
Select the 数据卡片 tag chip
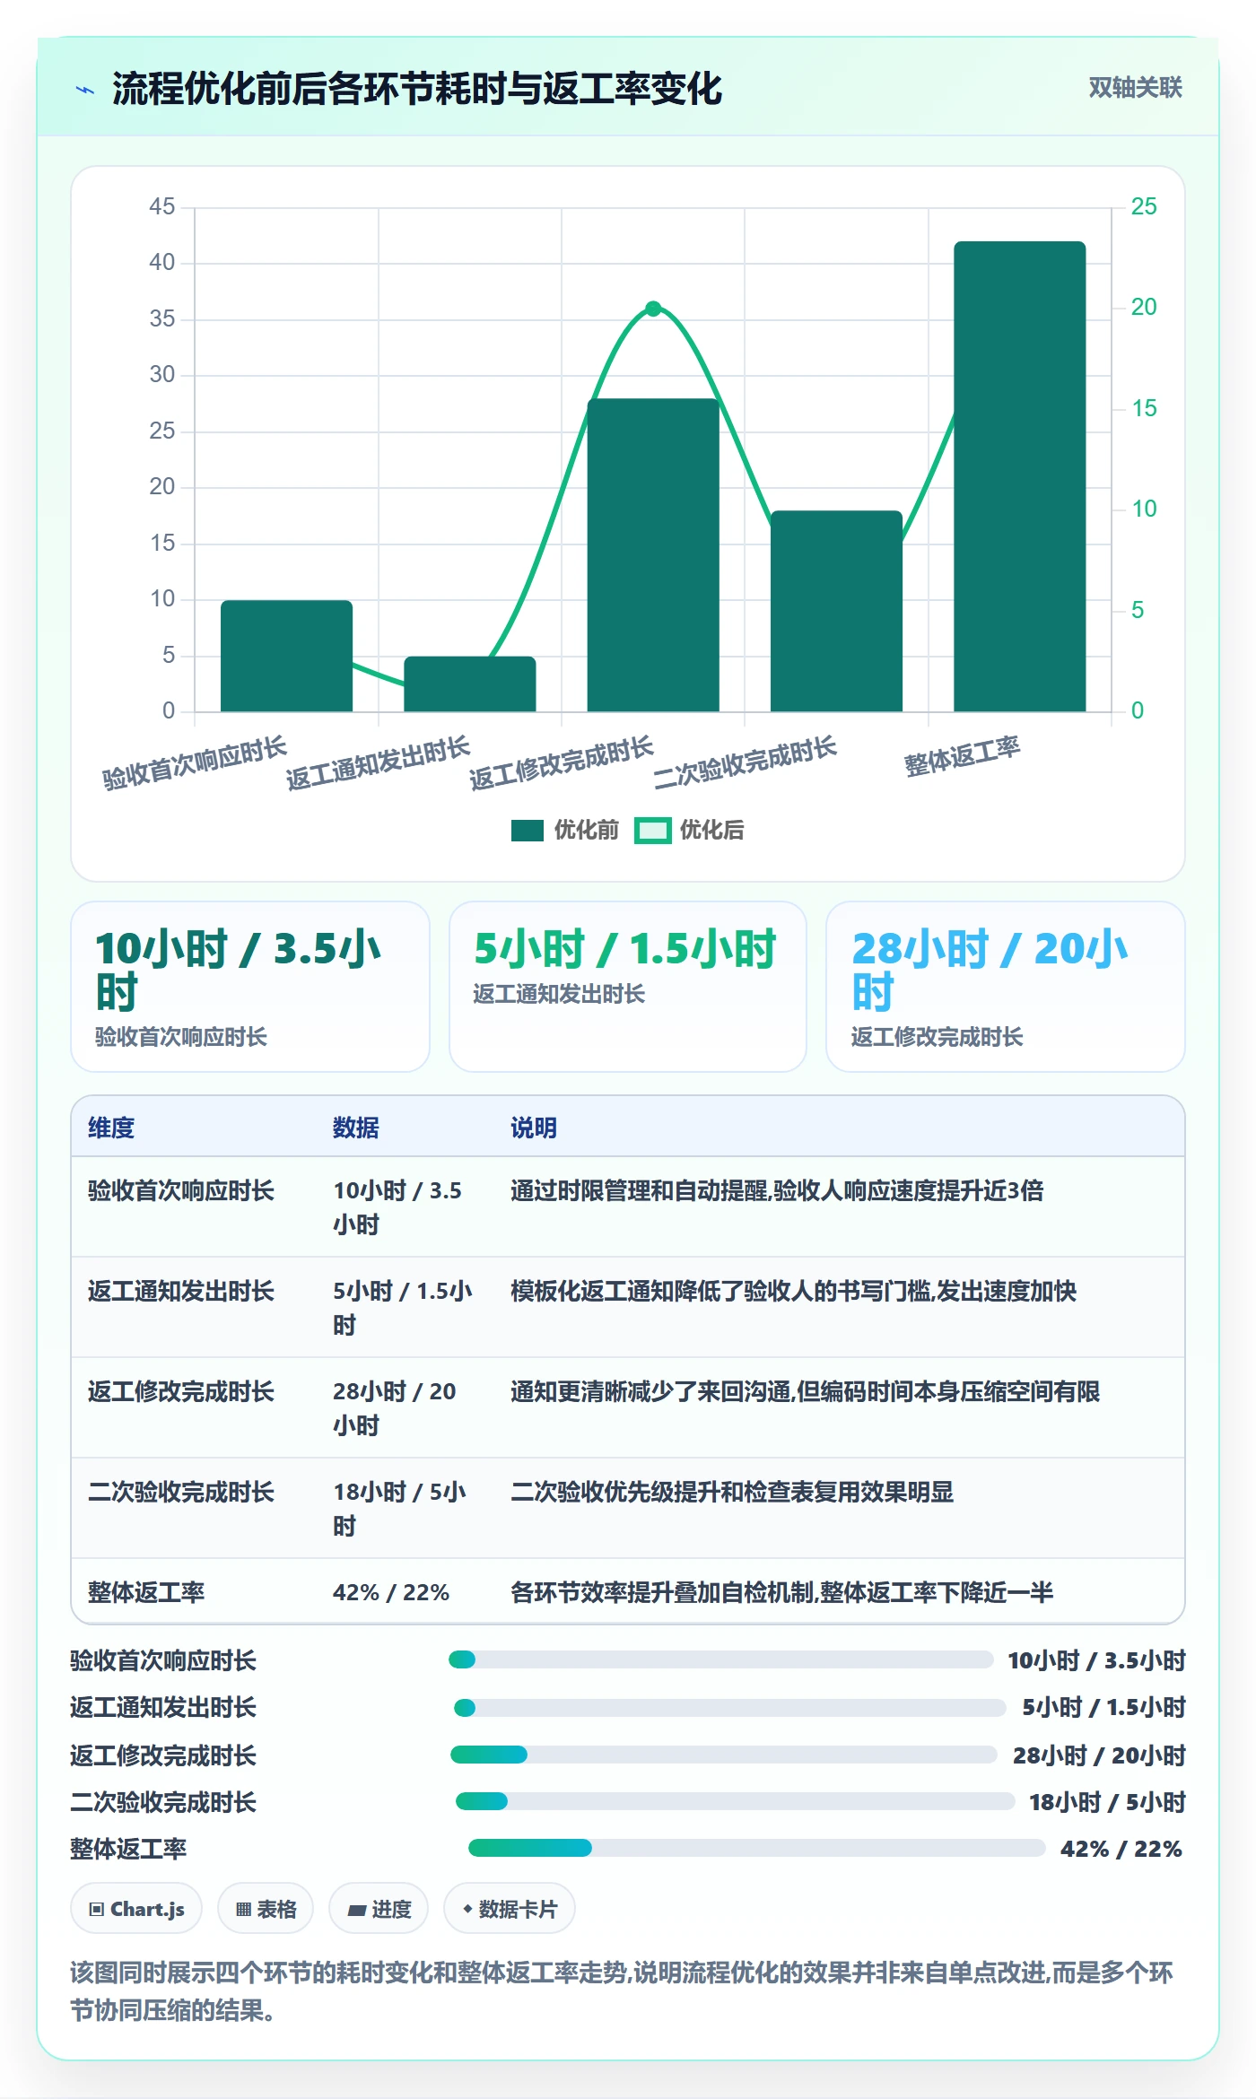coord(509,1909)
